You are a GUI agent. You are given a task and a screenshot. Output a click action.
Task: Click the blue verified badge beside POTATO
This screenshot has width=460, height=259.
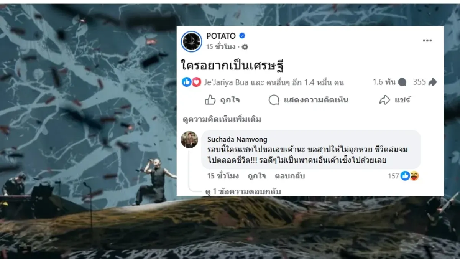(x=242, y=36)
